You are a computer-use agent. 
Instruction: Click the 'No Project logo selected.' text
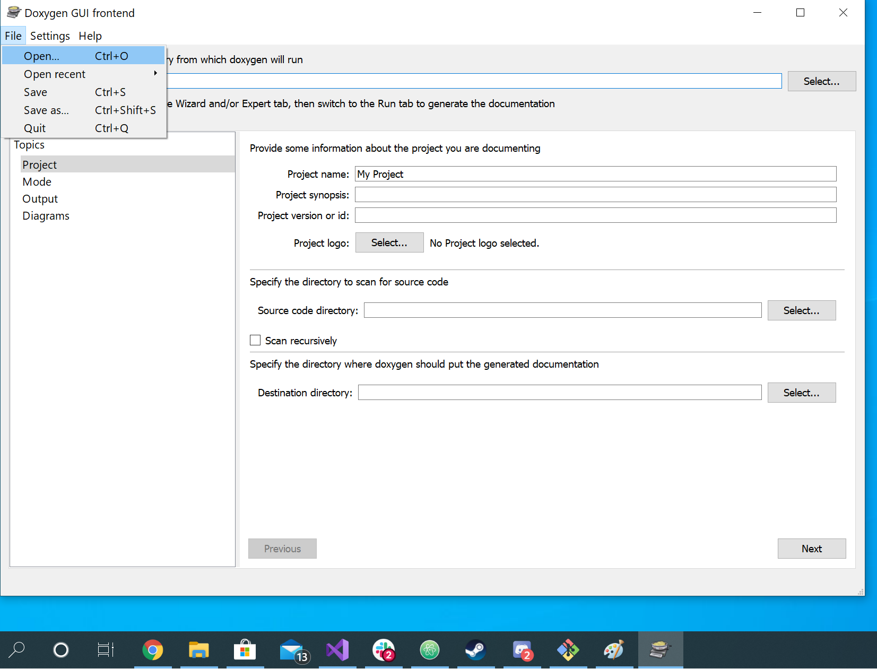tap(484, 243)
